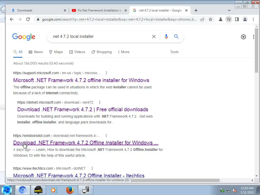Select the News results tab

tap(36, 52)
